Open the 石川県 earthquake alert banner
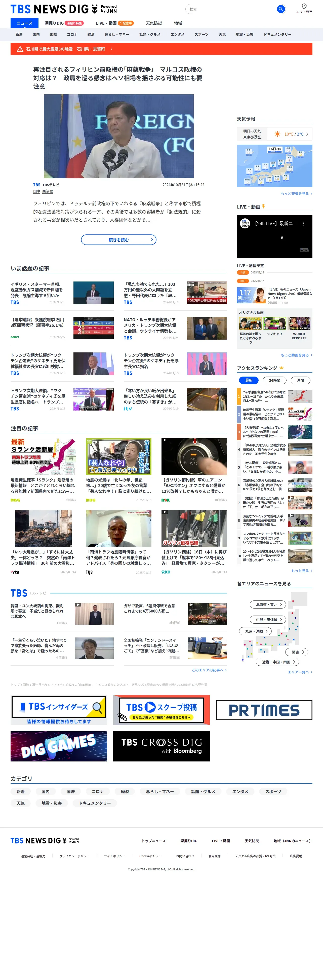This screenshot has width=323, height=969. [x=161, y=49]
